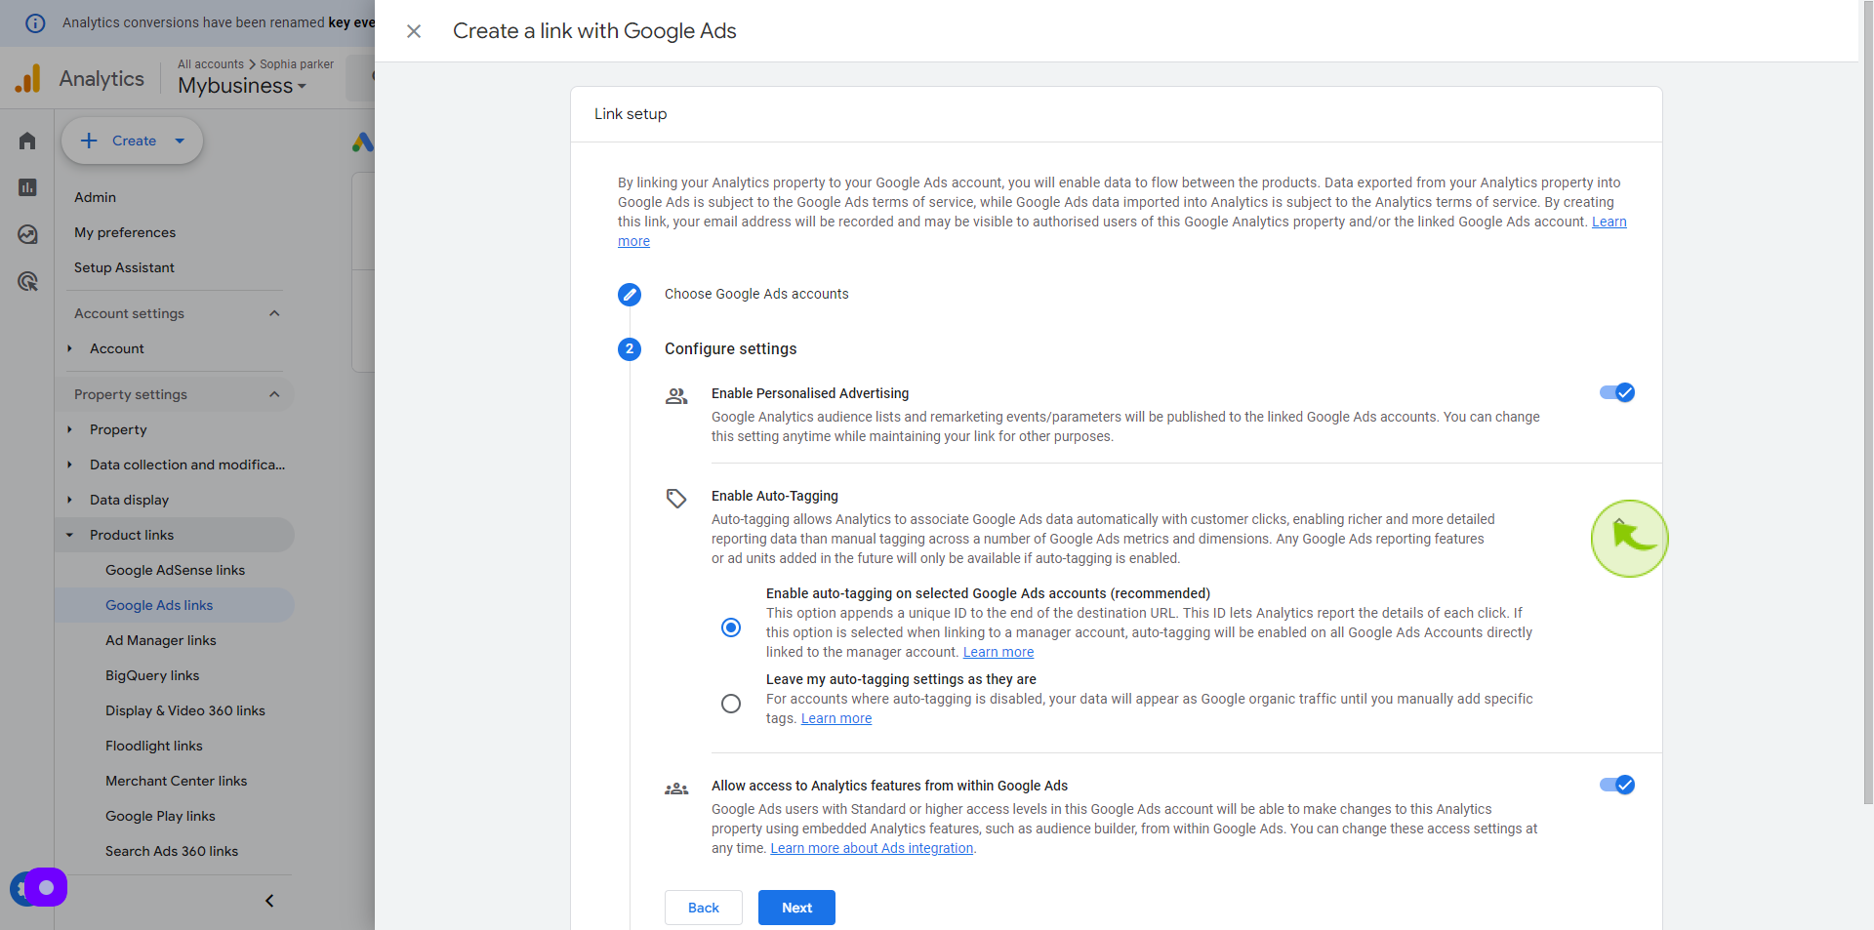Click the info icon in notification banner
This screenshot has width=1874, height=930.
tap(35, 22)
